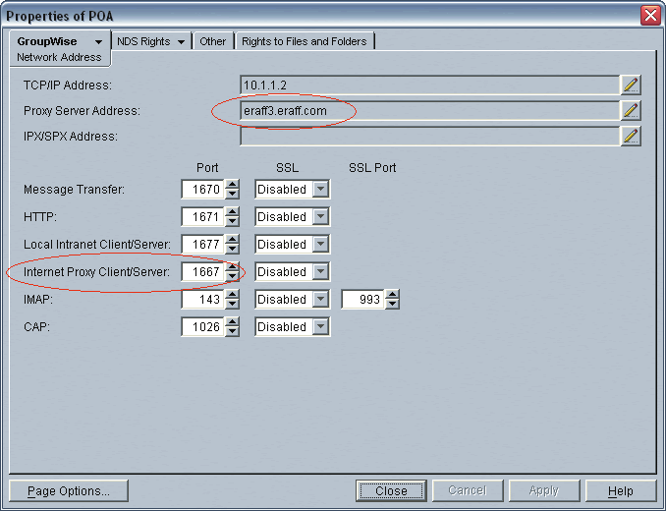Increase the IMAP port value
This screenshot has height=511, width=666.
pyautogui.click(x=232, y=295)
